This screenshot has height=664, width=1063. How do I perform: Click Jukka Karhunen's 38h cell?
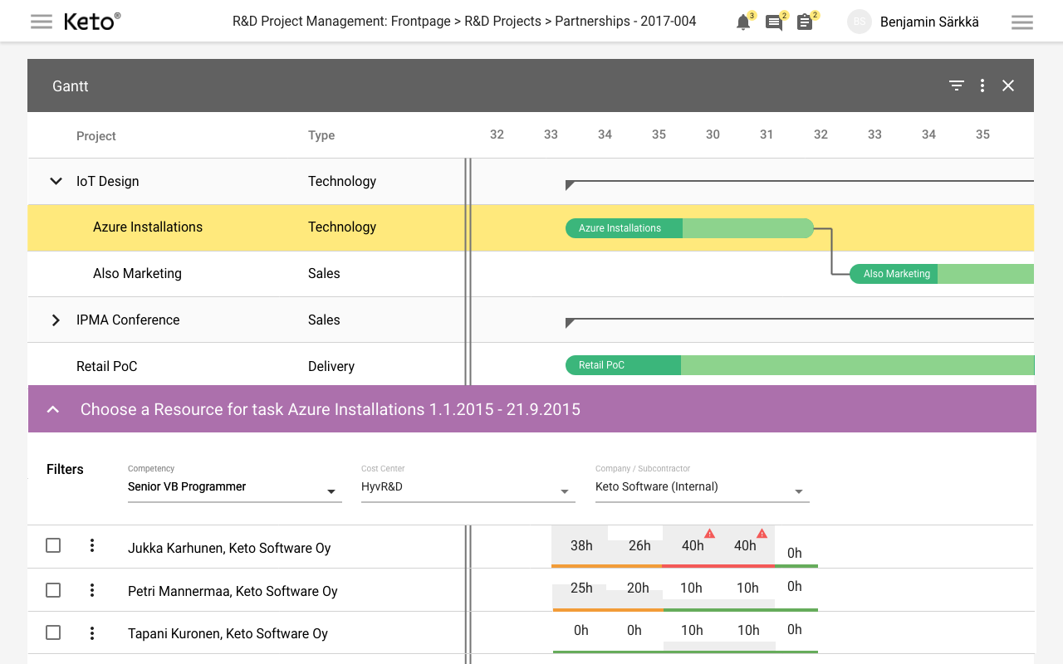pyautogui.click(x=581, y=545)
